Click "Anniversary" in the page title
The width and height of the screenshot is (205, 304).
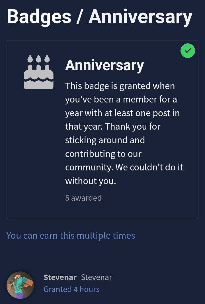click(x=140, y=16)
